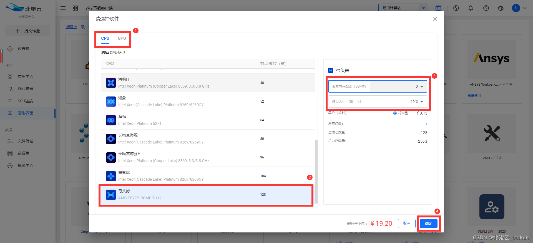Open the grid apps icon
Viewport: 533px width, 243px height.
click(75, 8)
